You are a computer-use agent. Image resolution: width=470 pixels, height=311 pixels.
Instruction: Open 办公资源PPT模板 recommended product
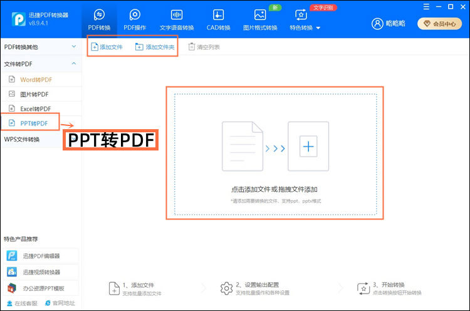click(x=41, y=288)
